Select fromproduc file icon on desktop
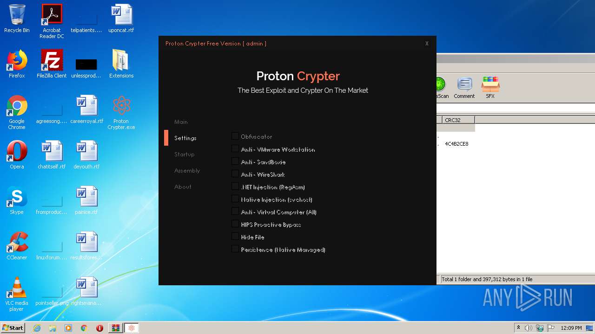Viewport: 595px width, 334px height. pos(52,204)
